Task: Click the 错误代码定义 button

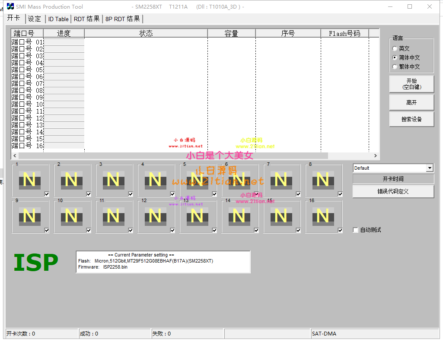Action: pyautogui.click(x=393, y=192)
